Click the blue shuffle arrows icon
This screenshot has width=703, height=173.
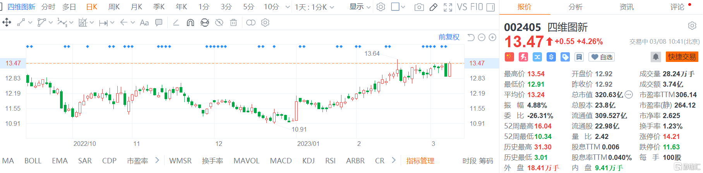coord(537,57)
